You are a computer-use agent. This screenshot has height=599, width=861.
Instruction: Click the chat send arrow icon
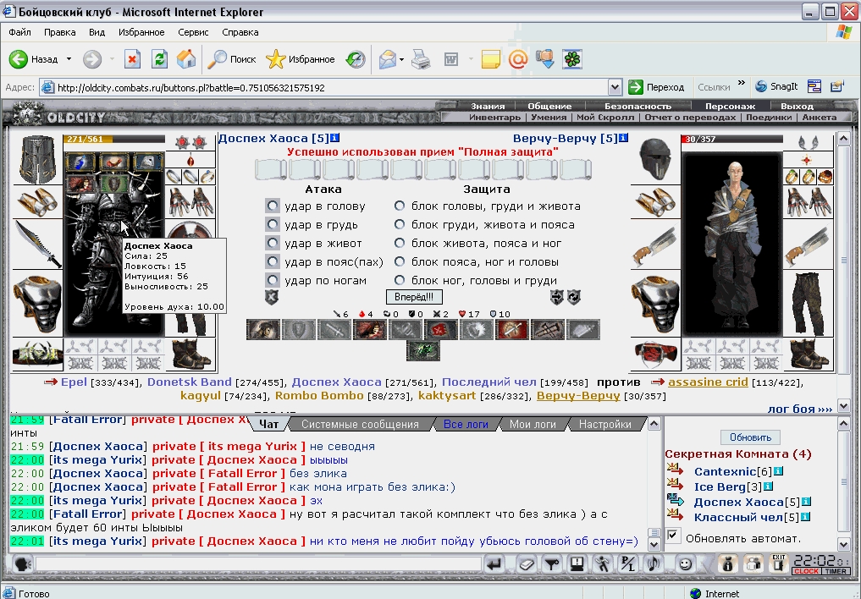[494, 564]
